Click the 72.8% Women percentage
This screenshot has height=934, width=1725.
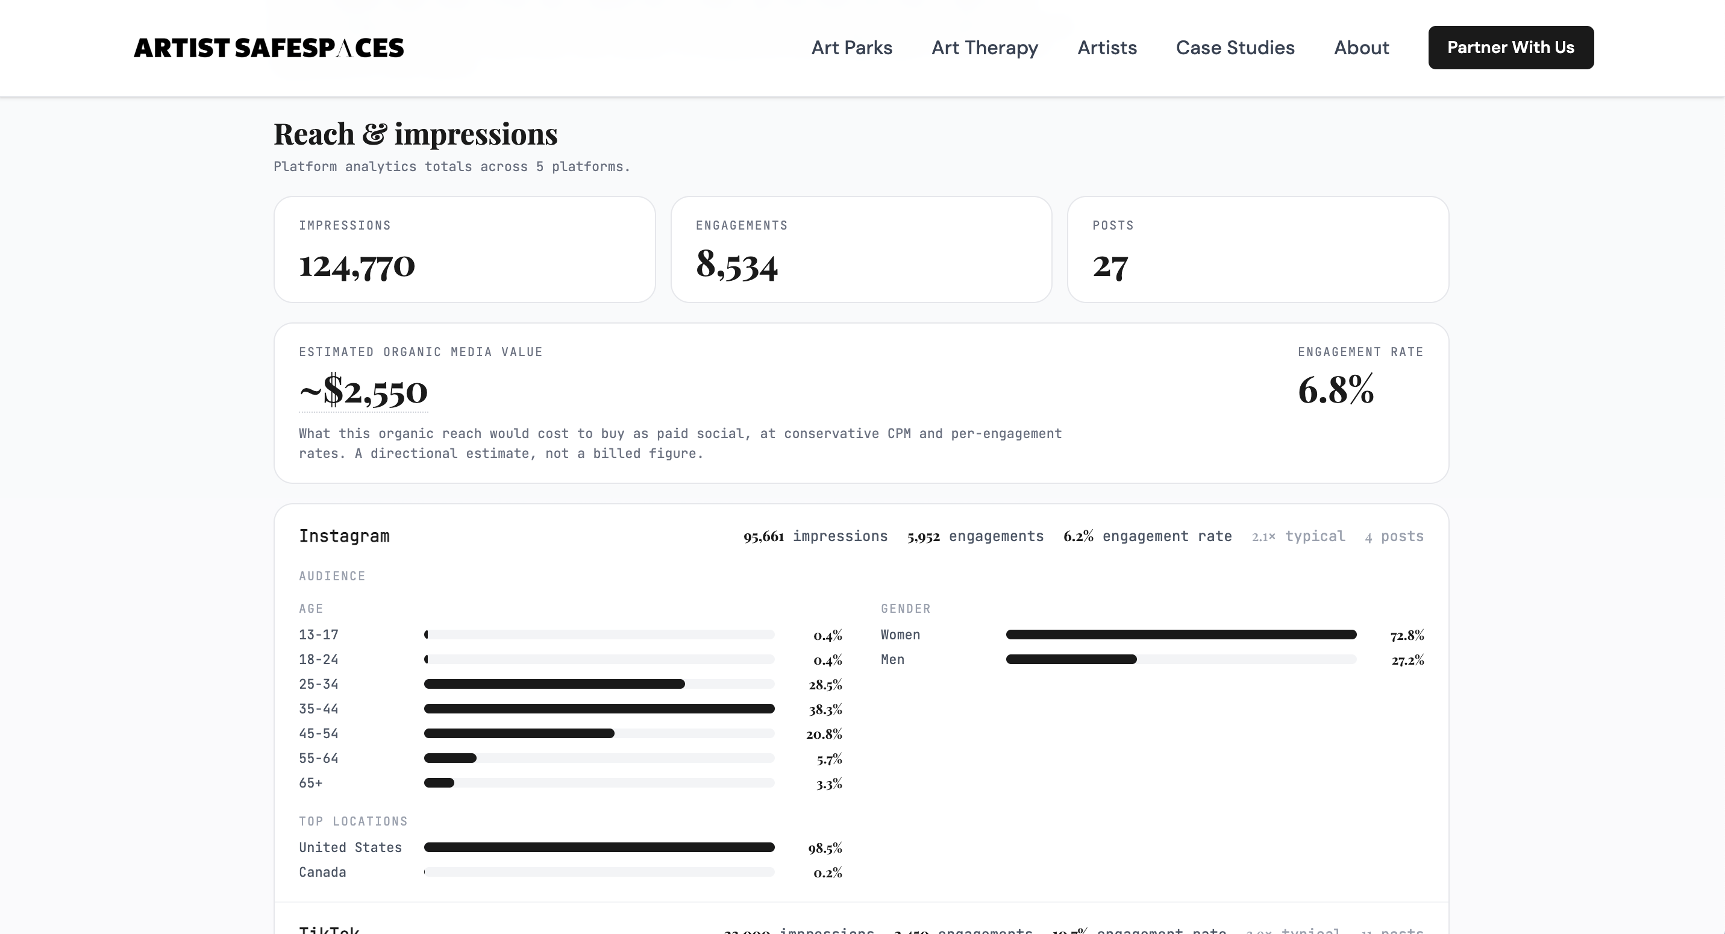[x=1407, y=635]
